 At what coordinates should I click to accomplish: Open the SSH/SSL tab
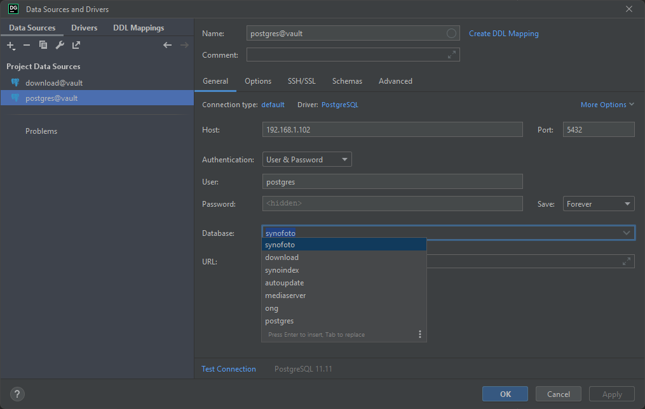[301, 81]
